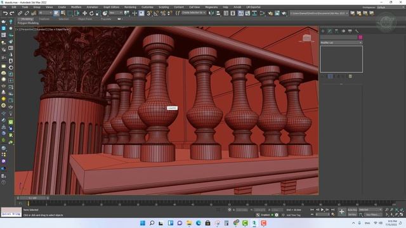Image resolution: width=406 pixels, height=228 pixels.
Task: Expand the ribbon minimize options button
Action: (119, 19)
